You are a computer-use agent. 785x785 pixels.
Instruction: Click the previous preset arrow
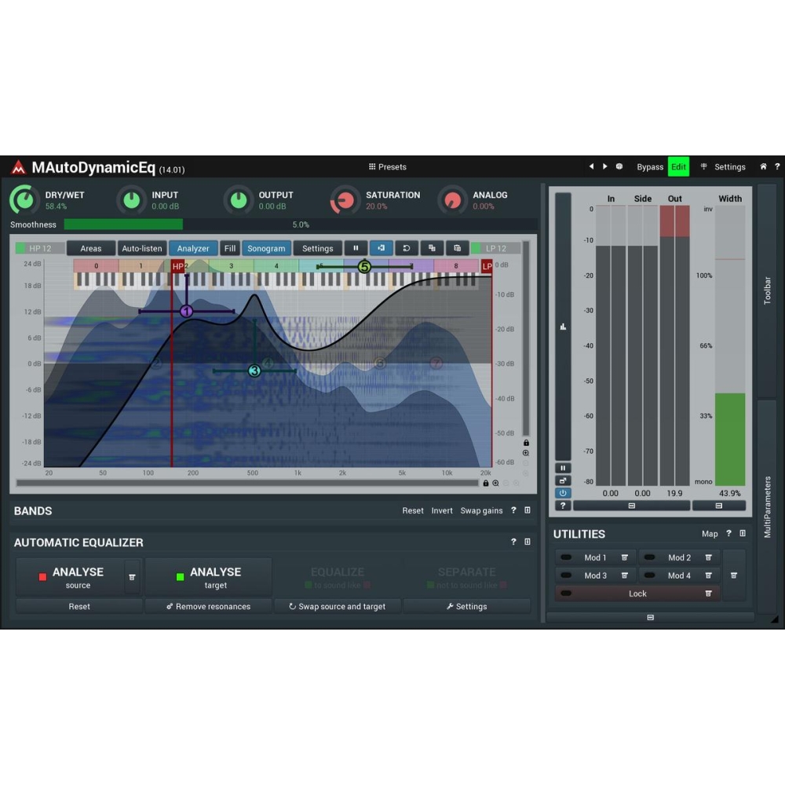591,166
